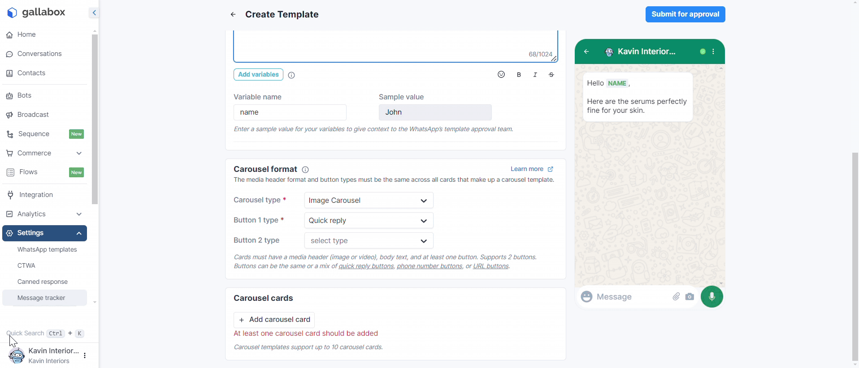Open the Button 1 type dropdown
Image resolution: width=859 pixels, height=368 pixels.
tap(369, 221)
